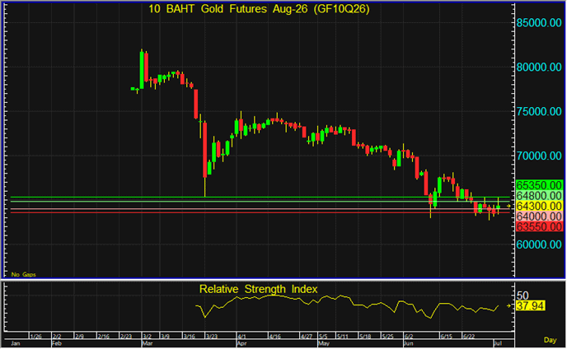Click the Jul month label

(x=498, y=343)
